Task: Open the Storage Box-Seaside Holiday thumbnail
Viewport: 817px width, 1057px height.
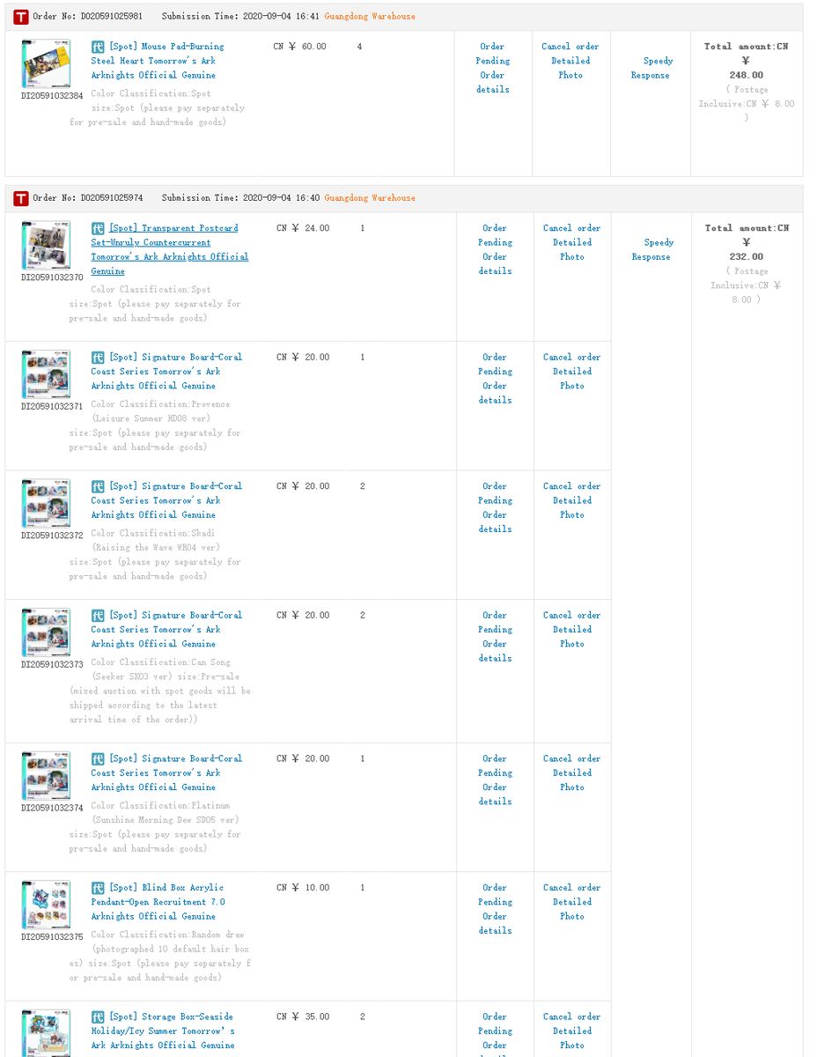Action: 46,1033
